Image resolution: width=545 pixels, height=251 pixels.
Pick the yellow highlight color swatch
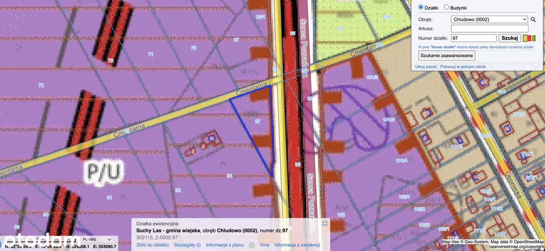[525, 38]
